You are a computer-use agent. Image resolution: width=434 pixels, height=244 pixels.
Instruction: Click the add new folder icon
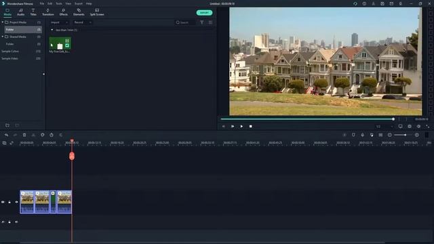pos(7,125)
